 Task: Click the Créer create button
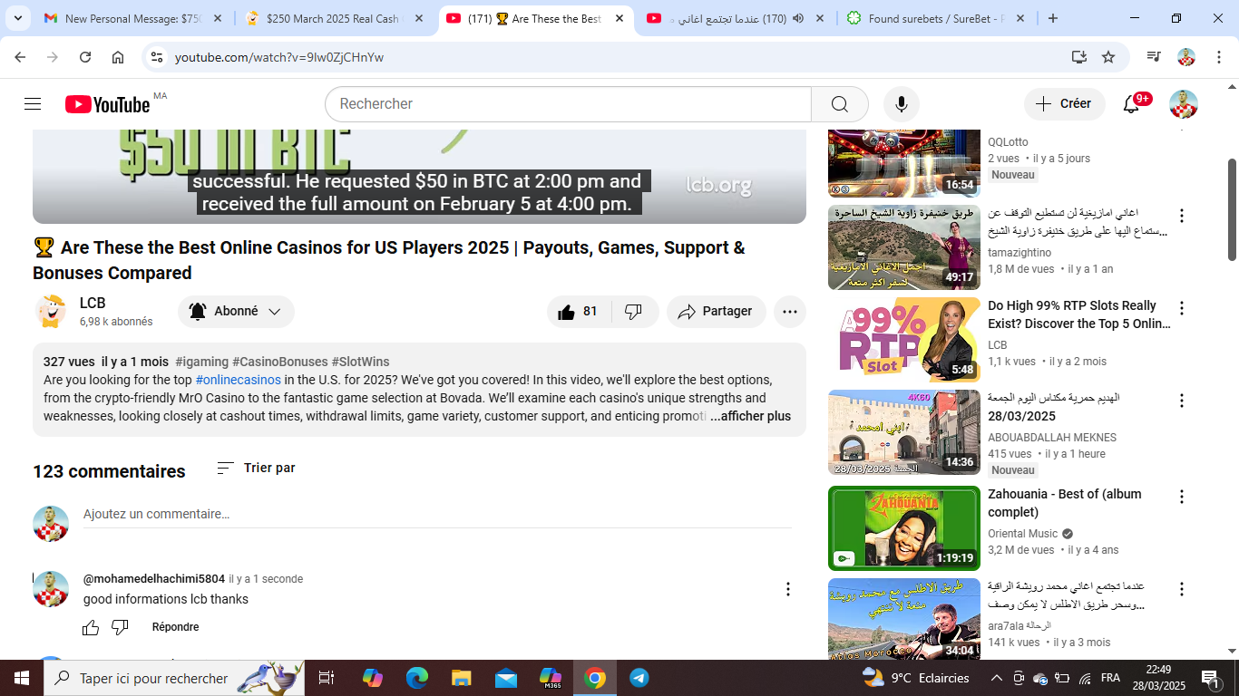click(1064, 104)
